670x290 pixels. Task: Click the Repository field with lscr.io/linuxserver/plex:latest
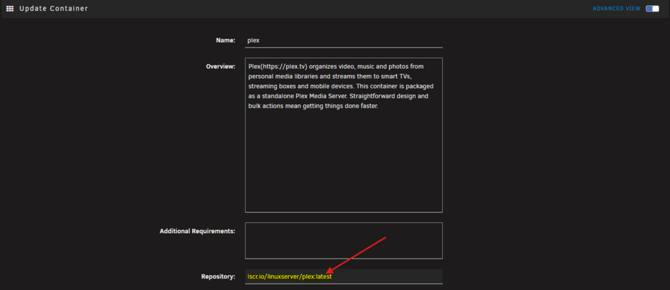point(344,277)
